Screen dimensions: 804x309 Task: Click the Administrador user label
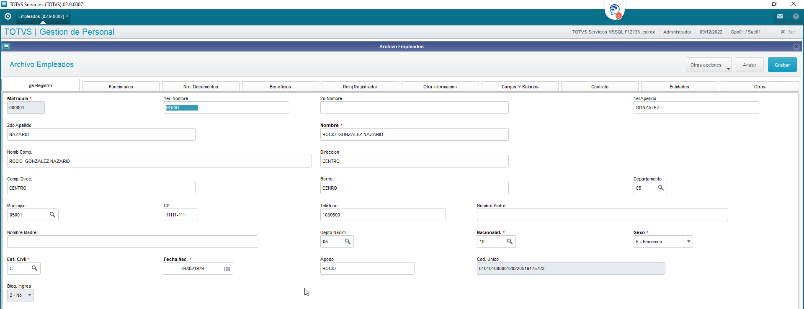point(677,32)
